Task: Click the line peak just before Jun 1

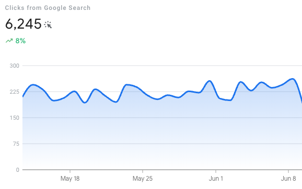Action: (x=210, y=81)
